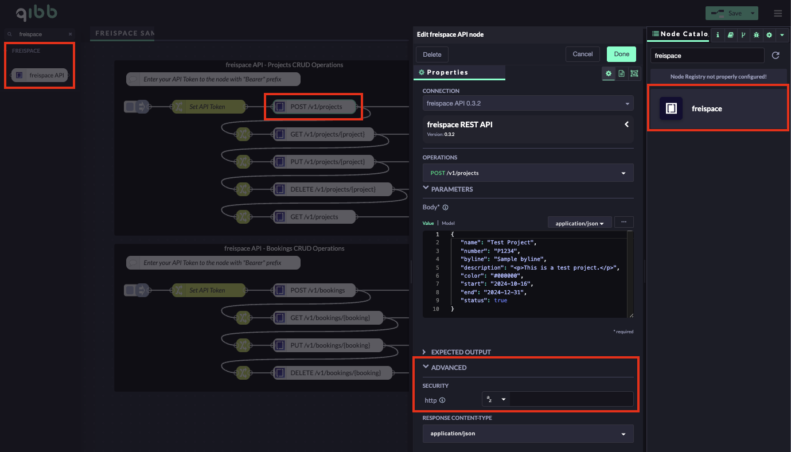Click the Body info icon
The width and height of the screenshot is (791, 452).
[445, 208]
